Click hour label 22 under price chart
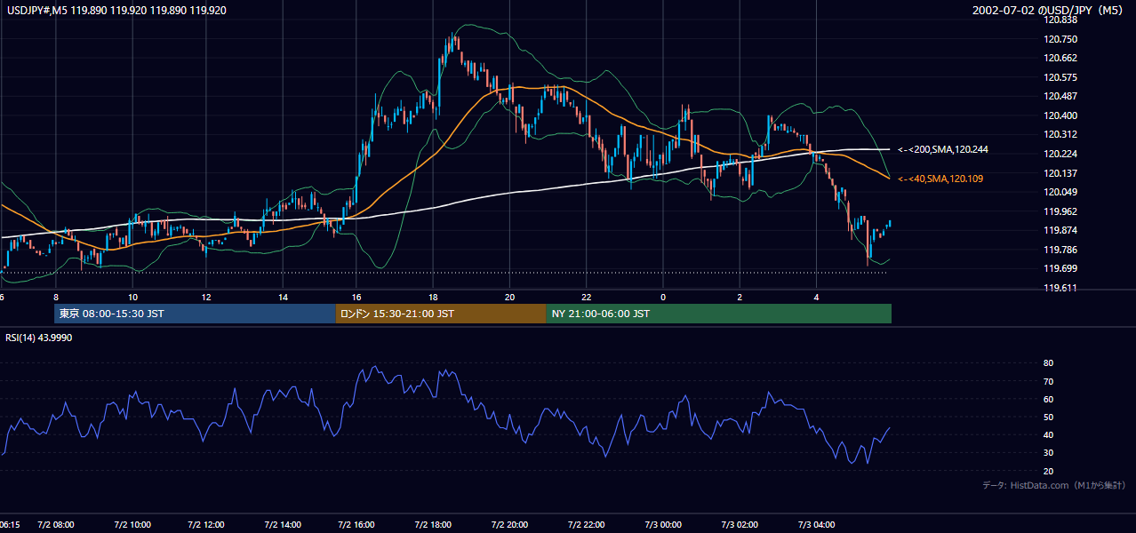This screenshot has height=533, width=1136. click(587, 296)
